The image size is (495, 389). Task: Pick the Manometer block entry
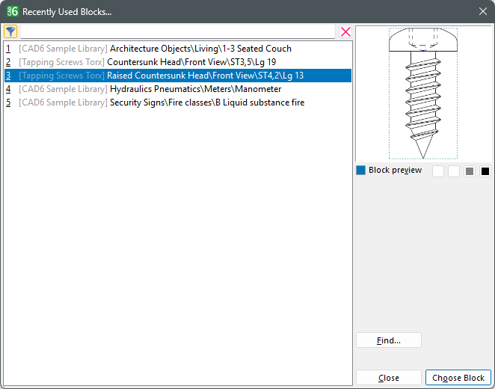click(x=195, y=89)
